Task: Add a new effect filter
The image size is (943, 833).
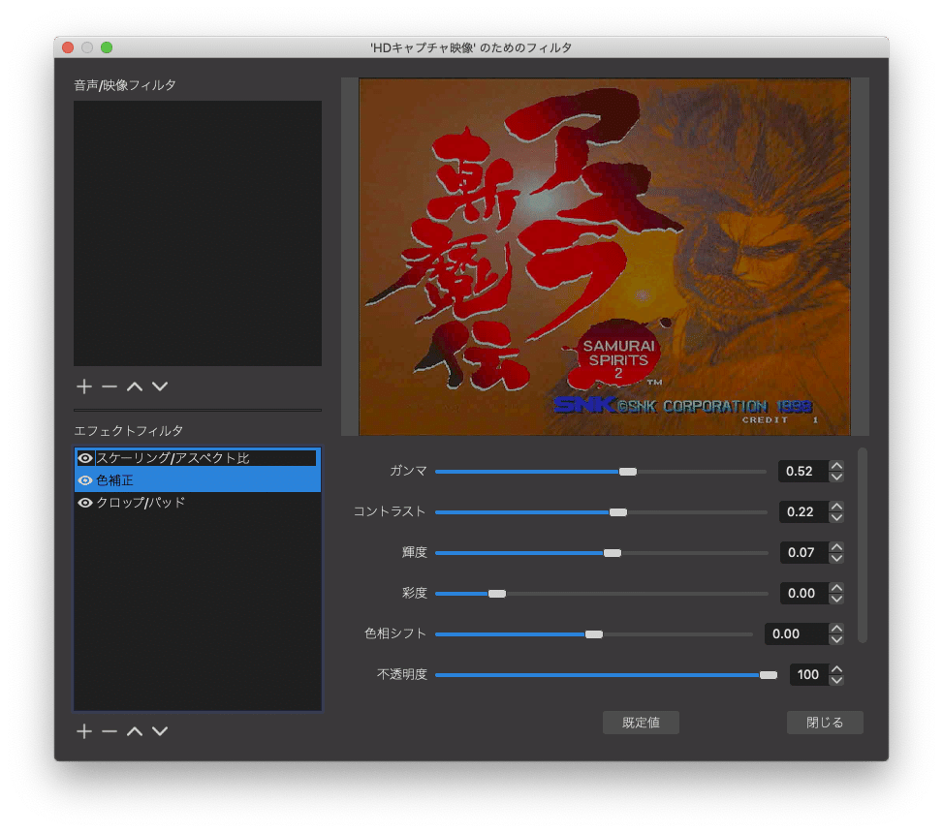Action: (84, 731)
